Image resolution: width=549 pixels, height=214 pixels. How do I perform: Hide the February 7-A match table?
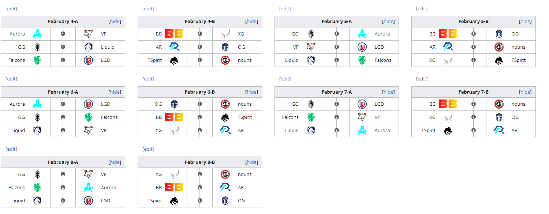coord(389,92)
